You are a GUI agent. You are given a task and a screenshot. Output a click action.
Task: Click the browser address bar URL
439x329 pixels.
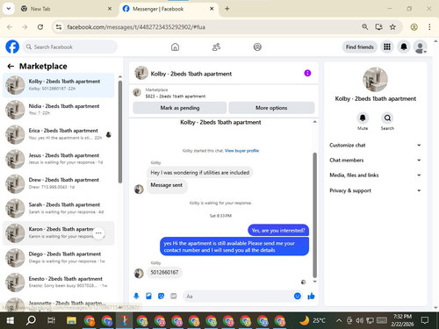[136, 27]
